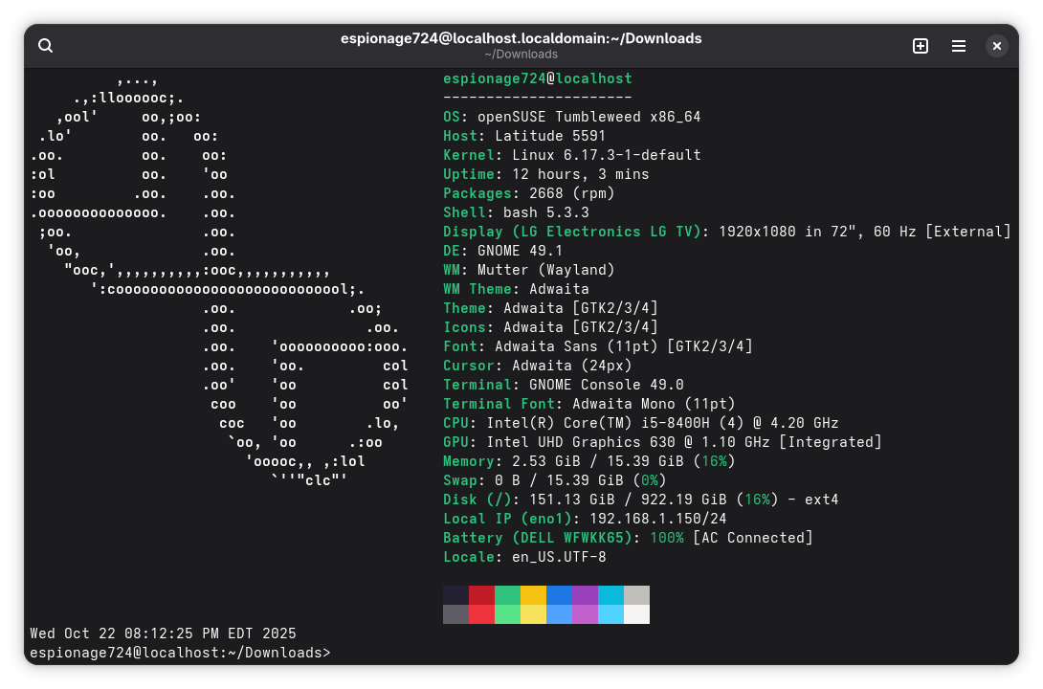The width and height of the screenshot is (1043, 689).
Task: Click the shell prompt line ending in ~/Downloads>
Action: [180, 653]
